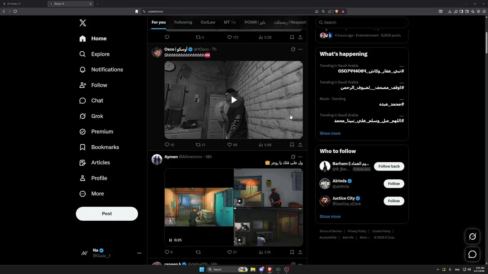Open more options on Aymen's post
The width and height of the screenshot is (488, 274).
(300, 157)
